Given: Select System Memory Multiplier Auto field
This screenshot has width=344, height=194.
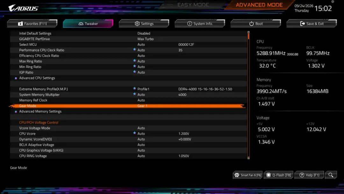Looking at the screenshot, I should pos(141,95).
